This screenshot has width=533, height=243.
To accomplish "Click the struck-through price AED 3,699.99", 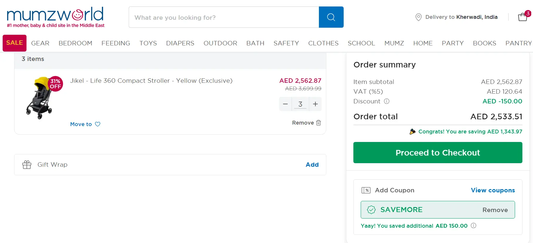I will click(x=303, y=89).
